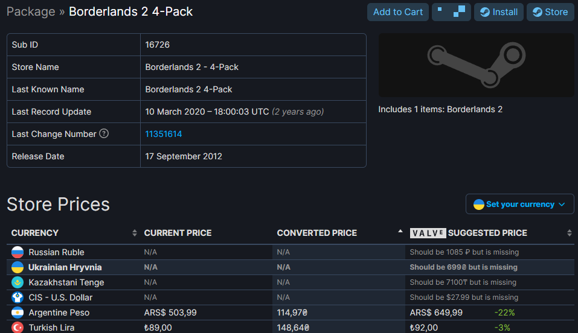Click the Add to Cart button
Viewport: 578px width, 333px height.
398,12
